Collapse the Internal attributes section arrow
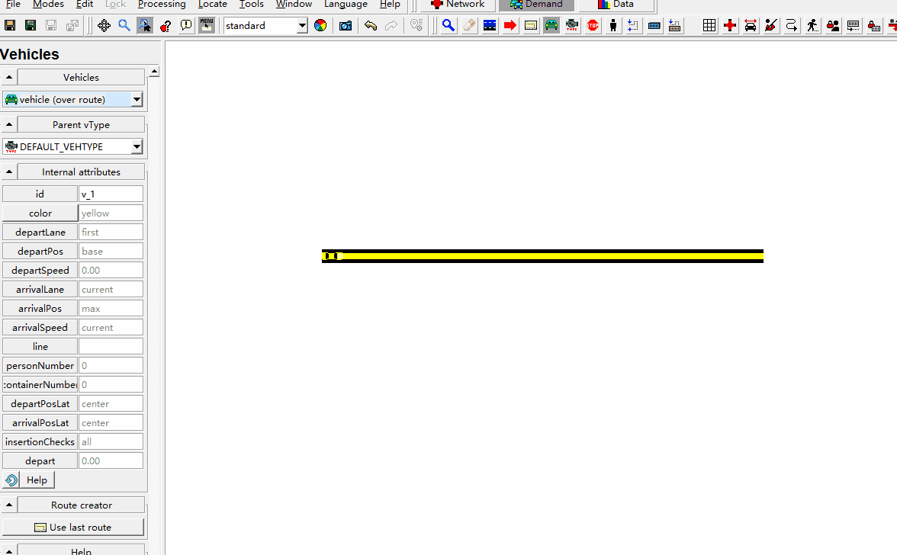The height and width of the screenshot is (555, 897). tap(9, 172)
